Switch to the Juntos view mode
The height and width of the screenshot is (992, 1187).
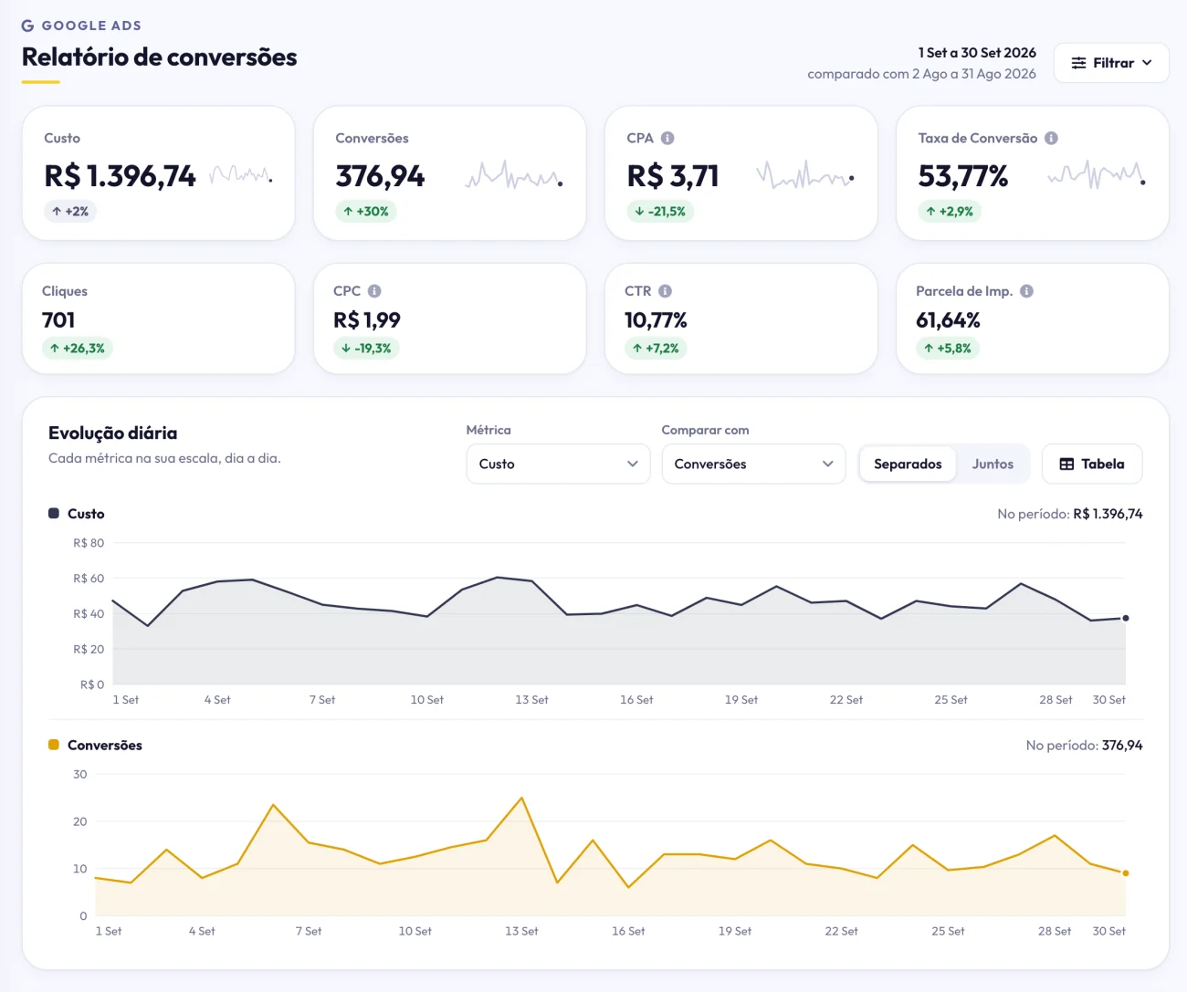tap(993, 464)
